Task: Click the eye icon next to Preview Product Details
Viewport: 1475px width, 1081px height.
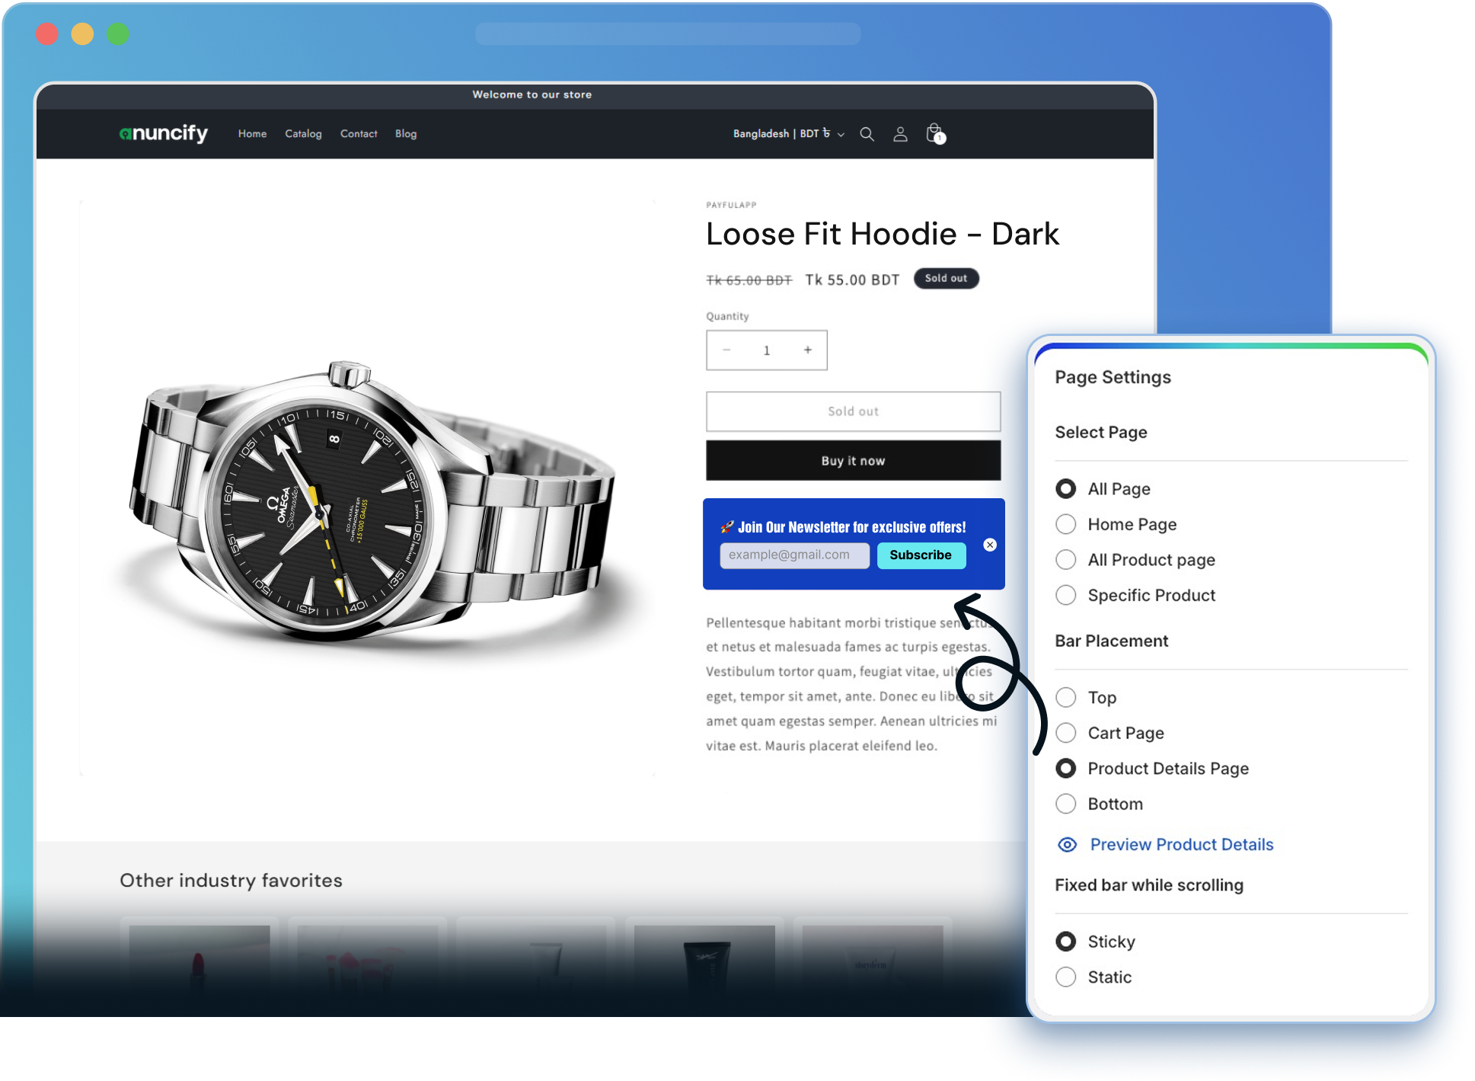Action: (x=1067, y=845)
